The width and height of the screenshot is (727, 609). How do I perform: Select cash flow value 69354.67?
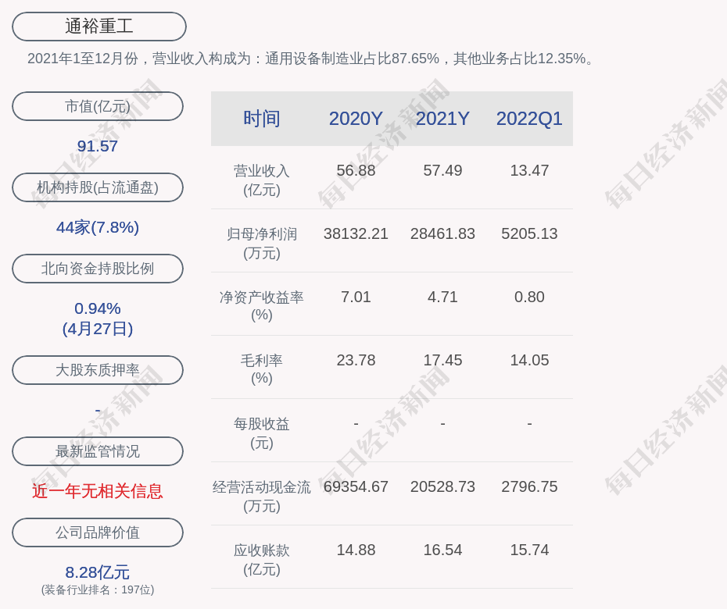pyautogui.click(x=356, y=486)
